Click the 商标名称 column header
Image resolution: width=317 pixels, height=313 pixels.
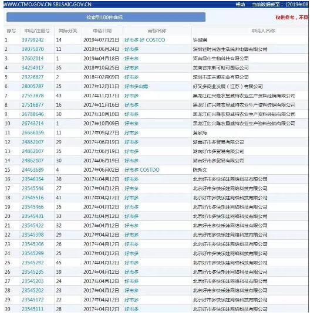[157, 31]
